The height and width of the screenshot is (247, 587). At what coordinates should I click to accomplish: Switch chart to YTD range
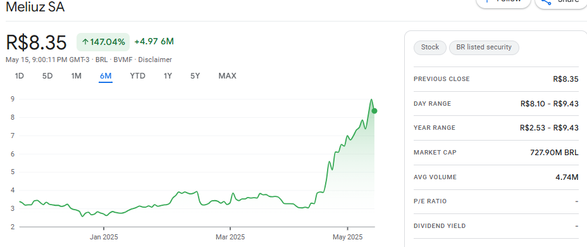[x=138, y=76]
